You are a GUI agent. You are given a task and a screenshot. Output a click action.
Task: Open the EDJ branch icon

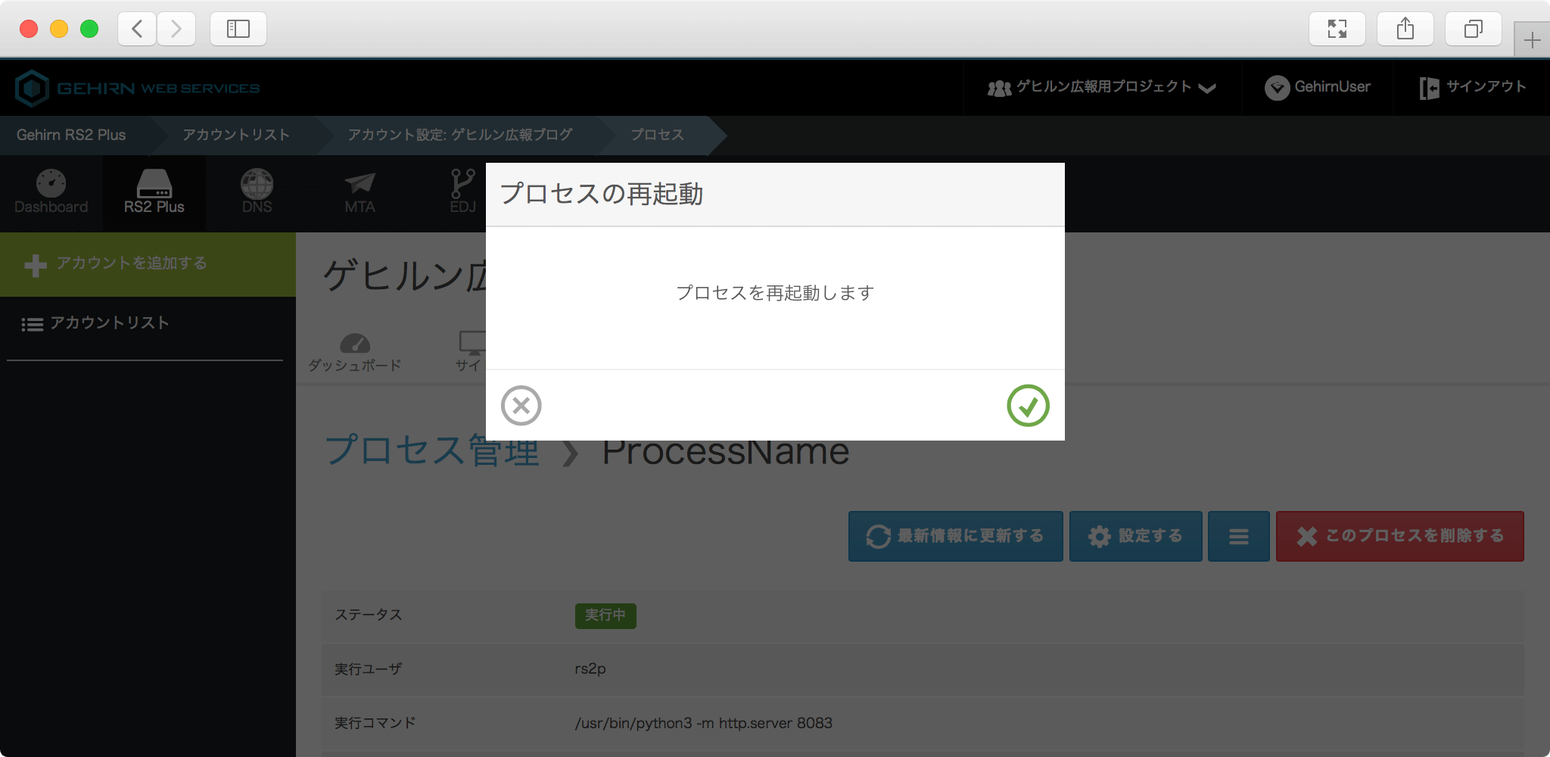[462, 192]
